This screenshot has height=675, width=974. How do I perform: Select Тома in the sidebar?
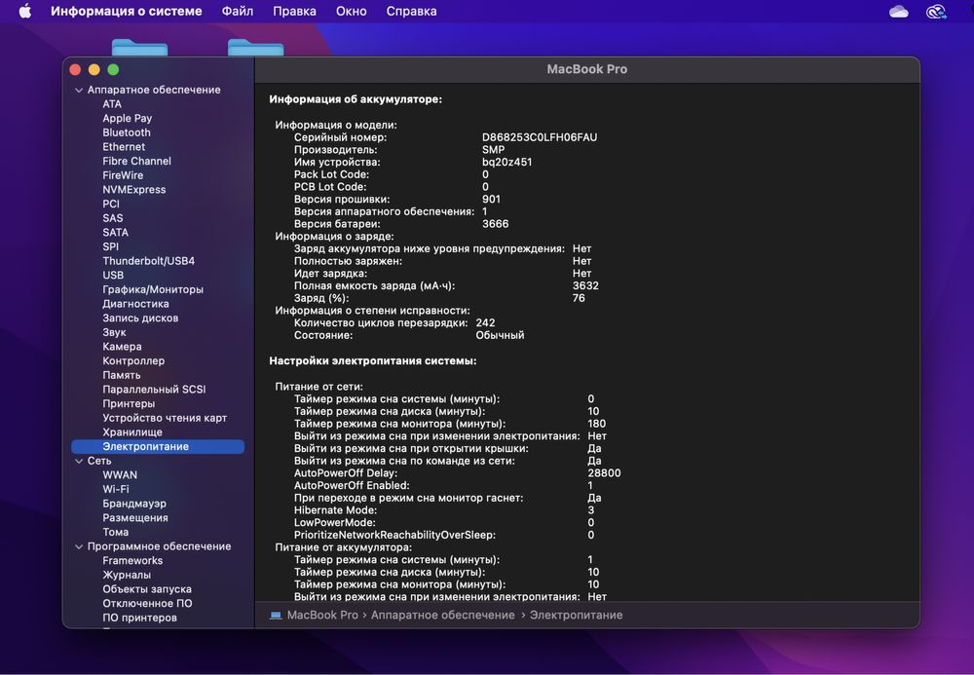(116, 533)
